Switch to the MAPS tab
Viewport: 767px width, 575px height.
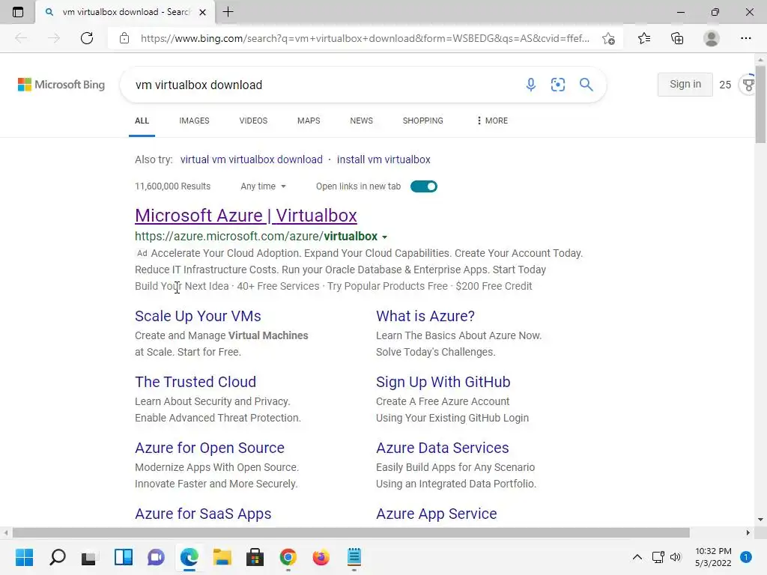click(x=309, y=121)
